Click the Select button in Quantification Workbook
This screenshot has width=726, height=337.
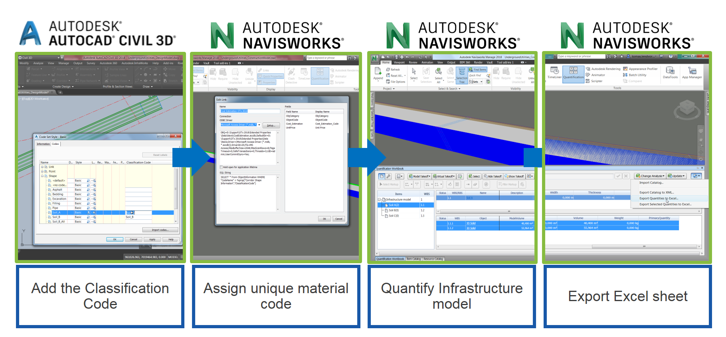(x=475, y=176)
